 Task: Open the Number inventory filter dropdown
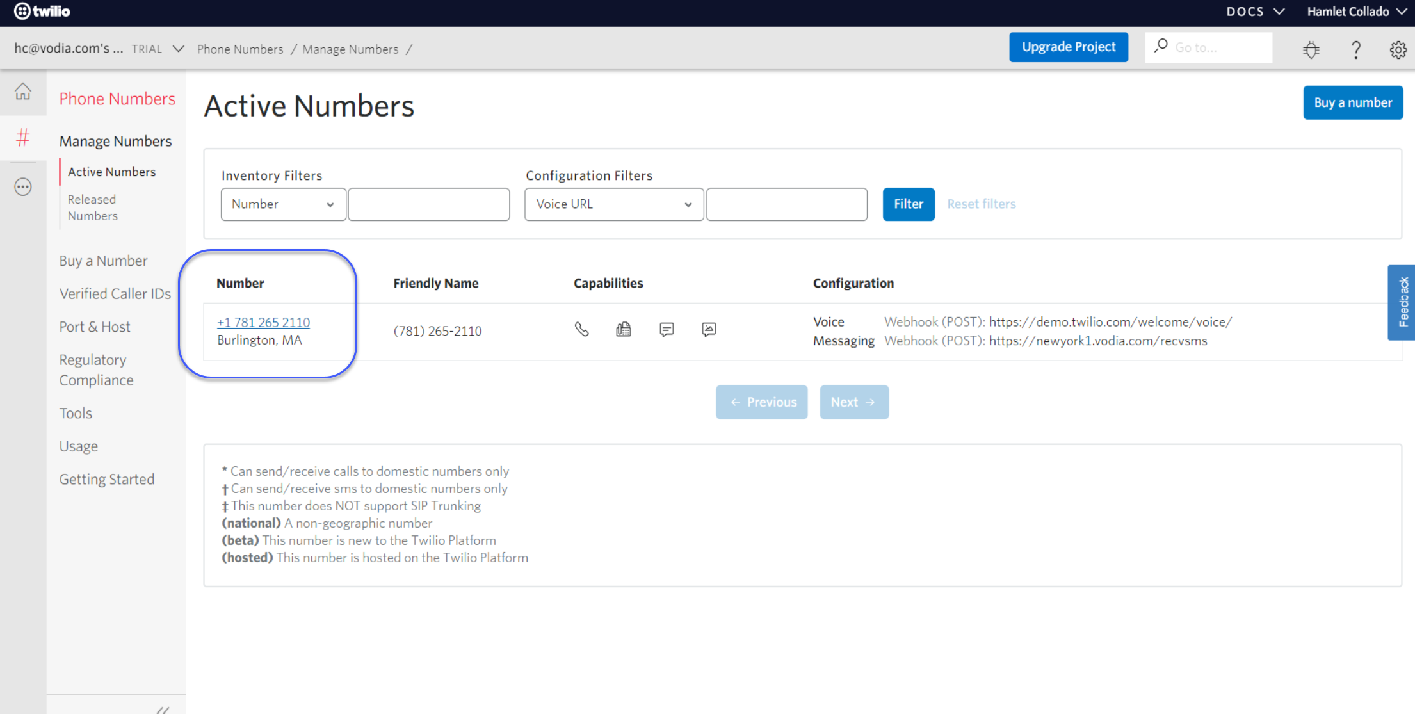[x=283, y=204]
